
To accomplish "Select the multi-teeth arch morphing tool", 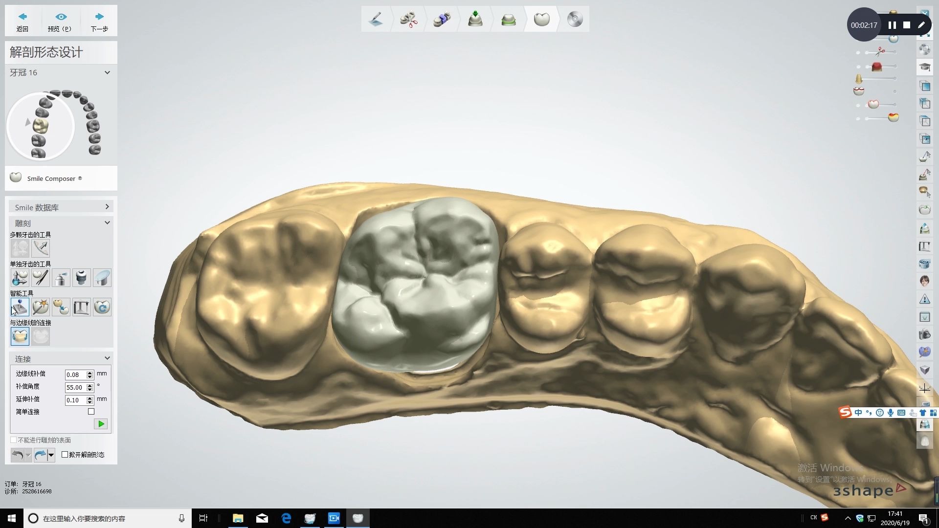I will (x=41, y=248).
